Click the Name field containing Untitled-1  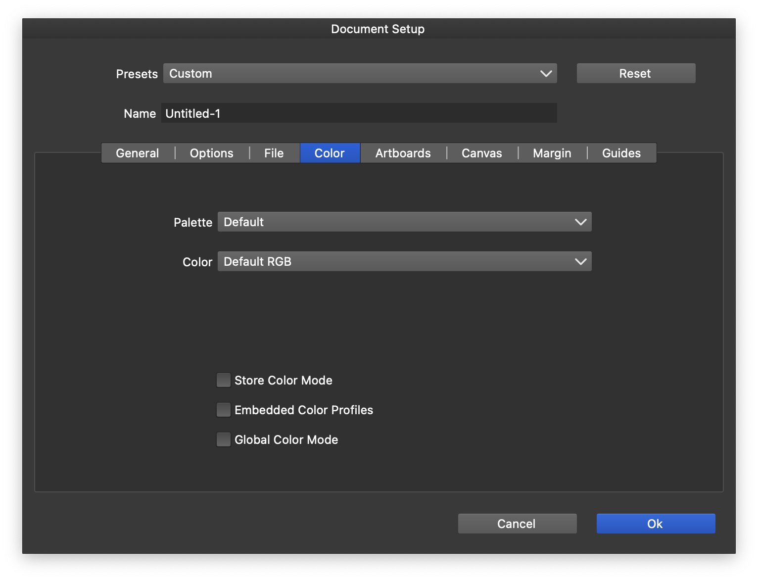(x=359, y=113)
